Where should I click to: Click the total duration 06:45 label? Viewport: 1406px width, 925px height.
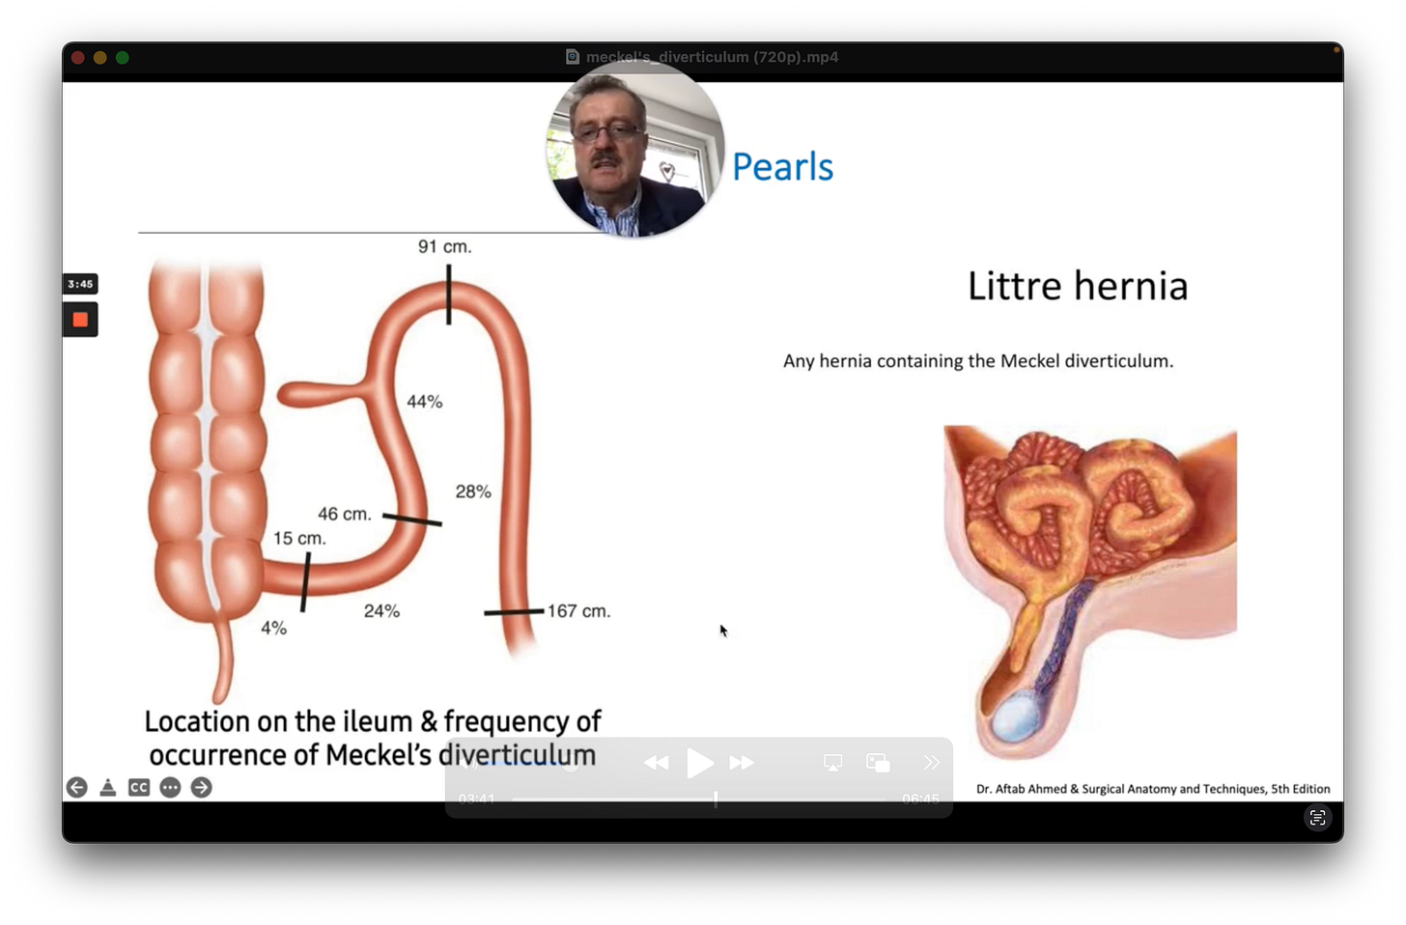tap(920, 799)
